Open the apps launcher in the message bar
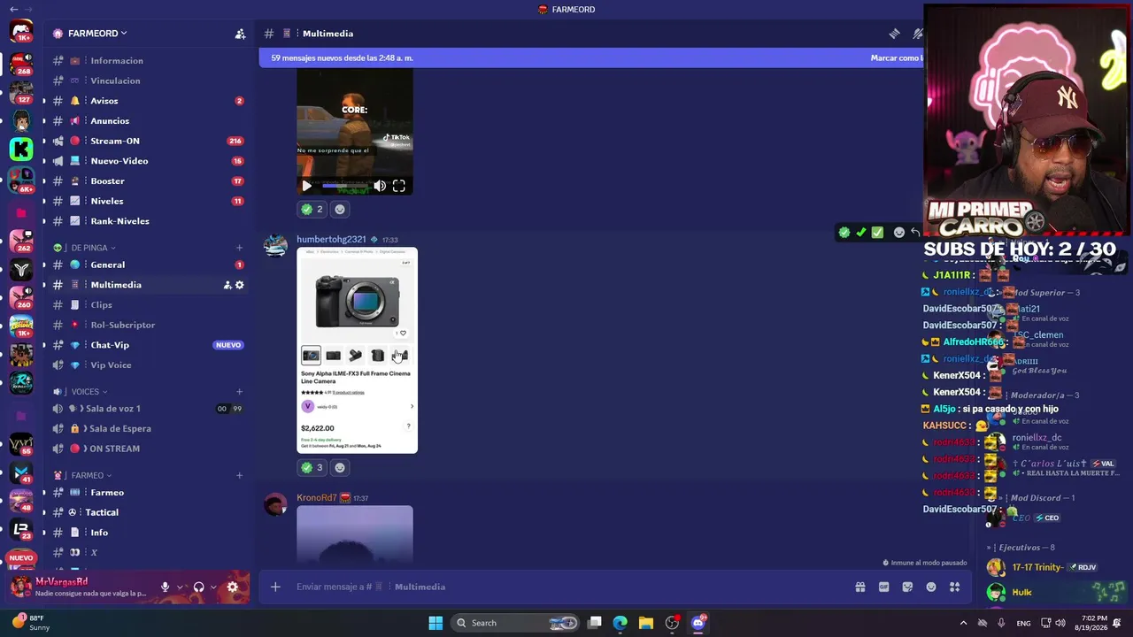 tap(954, 587)
